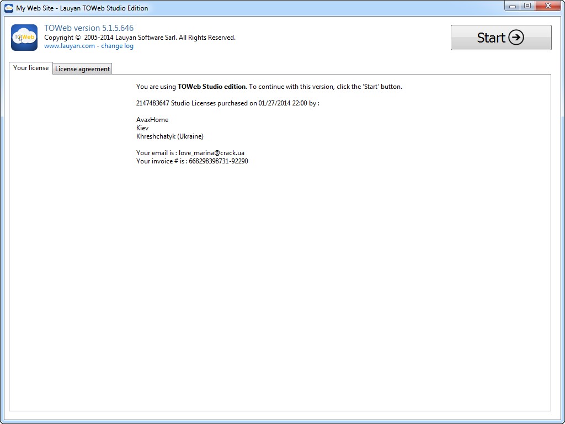565x424 pixels.
Task: Click the TOWeb cloud logo icon
Action: point(24,38)
